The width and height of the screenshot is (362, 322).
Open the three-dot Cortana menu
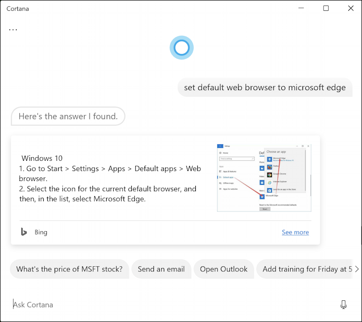[x=13, y=29]
